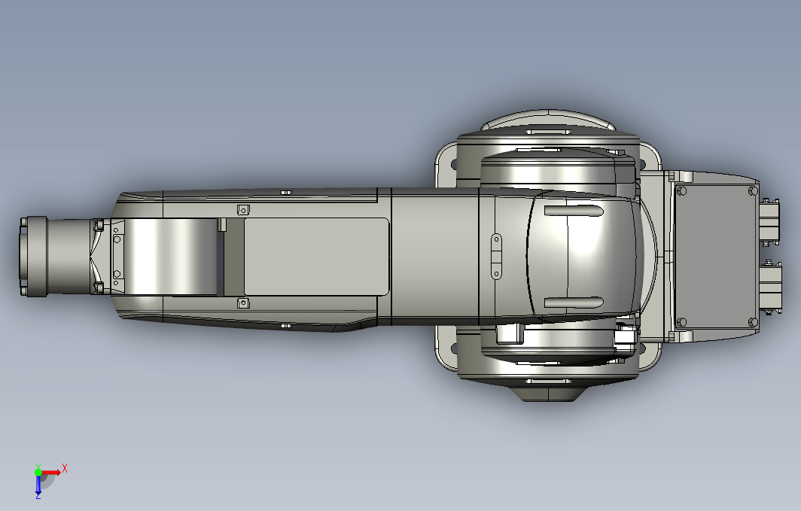Select the large rectangular cover plate on the forearm

click(x=317, y=257)
